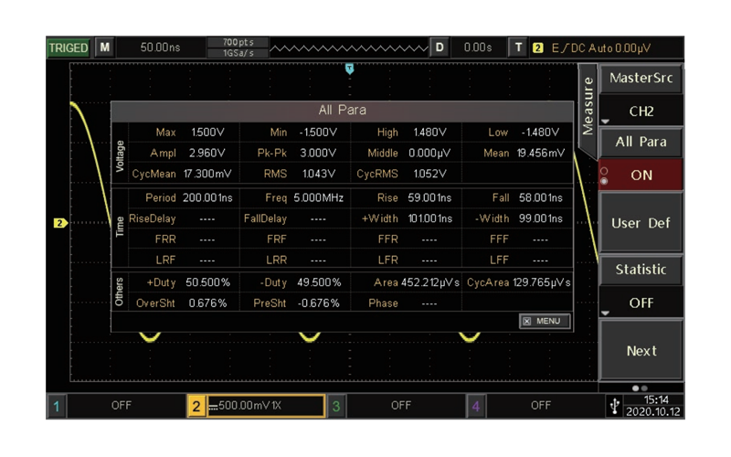Screen dimensions: 731x457
Task: Click the TRIGED status indicator
Action: (68, 48)
